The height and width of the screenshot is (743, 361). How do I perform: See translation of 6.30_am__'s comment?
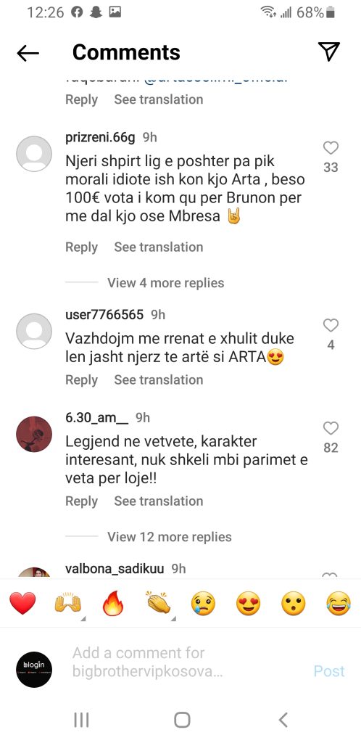point(159,501)
